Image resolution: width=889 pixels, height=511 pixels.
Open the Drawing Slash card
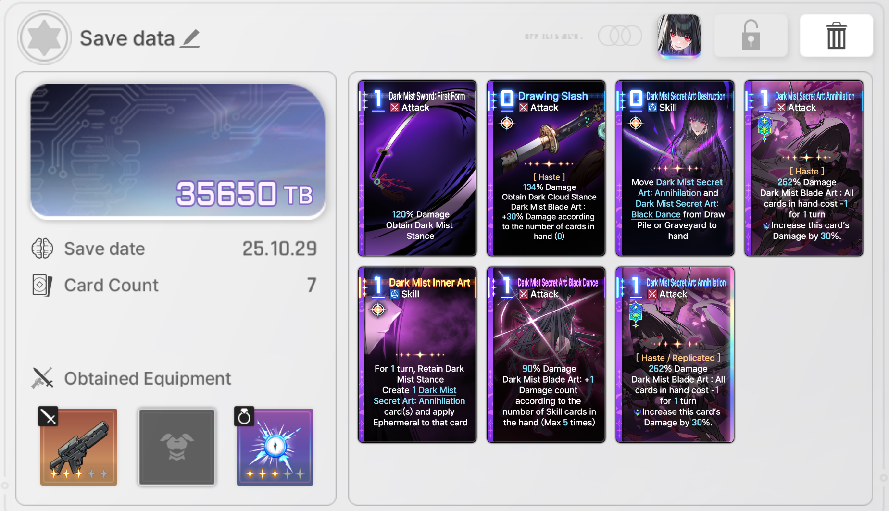click(546, 168)
